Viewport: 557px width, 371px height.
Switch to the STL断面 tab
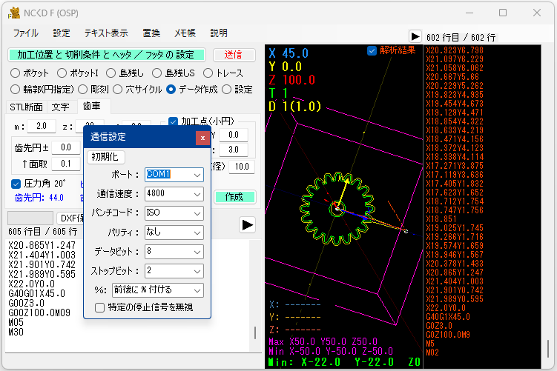tap(26, 107)
